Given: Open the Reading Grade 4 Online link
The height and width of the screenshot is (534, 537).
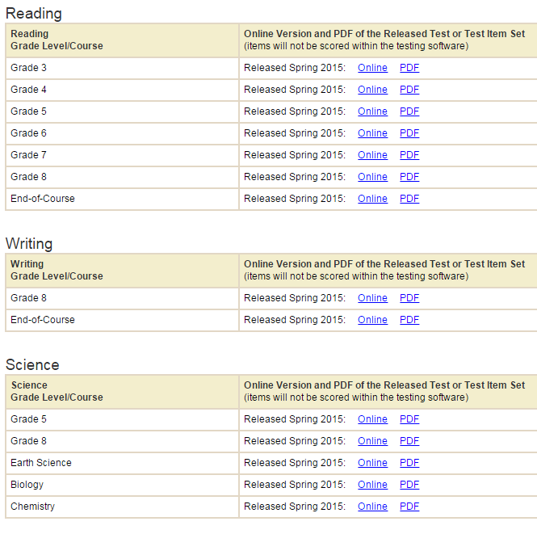Looking at the screenshot, I should (372, 90).
